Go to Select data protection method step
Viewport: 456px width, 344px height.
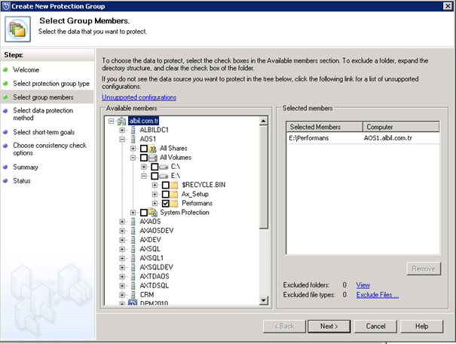click(43, 114)
